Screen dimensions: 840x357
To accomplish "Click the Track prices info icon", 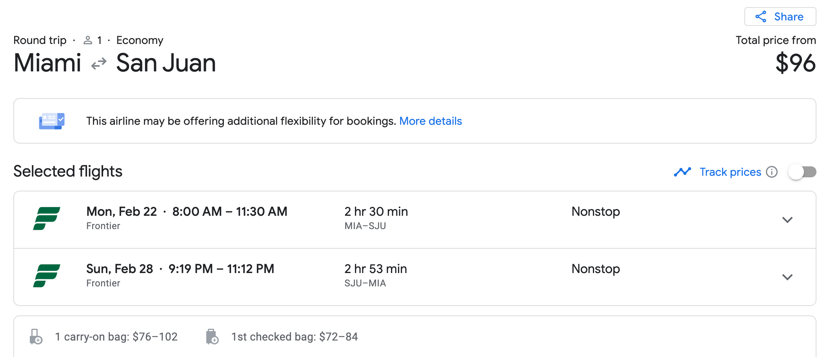I will pos(772,172).
